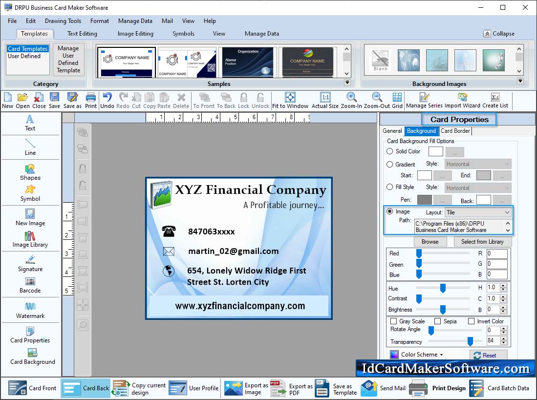Image resolution: width=537 pixels, height=400 pixels.
Task: Click the Red value input field
Action: [497, 253]
